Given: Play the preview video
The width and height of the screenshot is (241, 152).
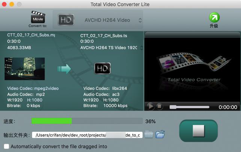Looking at the screenshot, I should click(150, 106).
